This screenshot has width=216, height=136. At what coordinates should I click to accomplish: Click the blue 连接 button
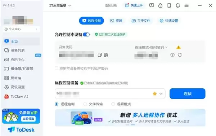point(187,93)
